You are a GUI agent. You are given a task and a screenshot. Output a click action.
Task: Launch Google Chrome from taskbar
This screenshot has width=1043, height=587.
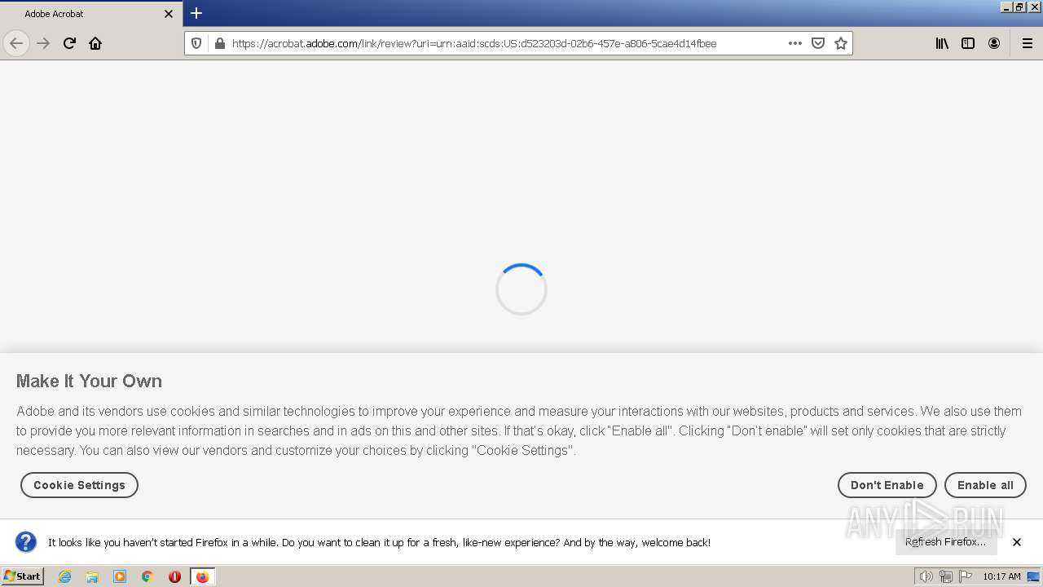[147, 576]
